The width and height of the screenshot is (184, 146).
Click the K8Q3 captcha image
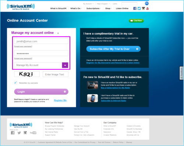click(x=27, y=74)
